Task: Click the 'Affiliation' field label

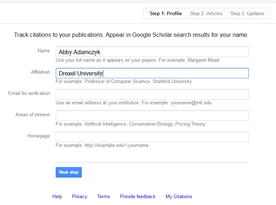Action: point(41,72)
